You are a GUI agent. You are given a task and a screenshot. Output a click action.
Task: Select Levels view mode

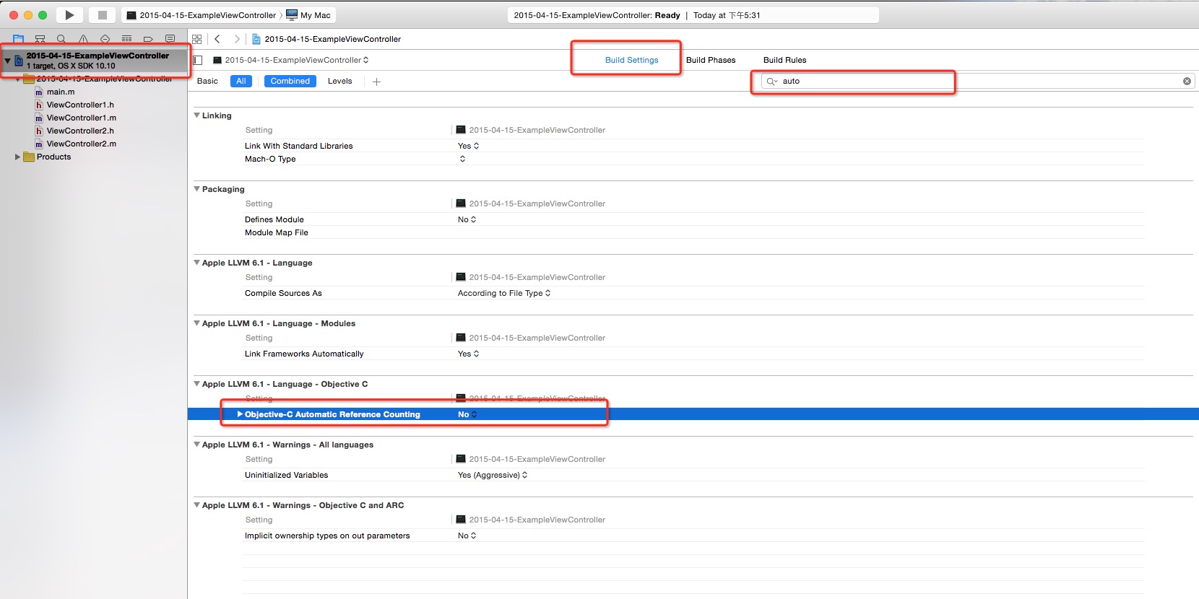[339, 81]
